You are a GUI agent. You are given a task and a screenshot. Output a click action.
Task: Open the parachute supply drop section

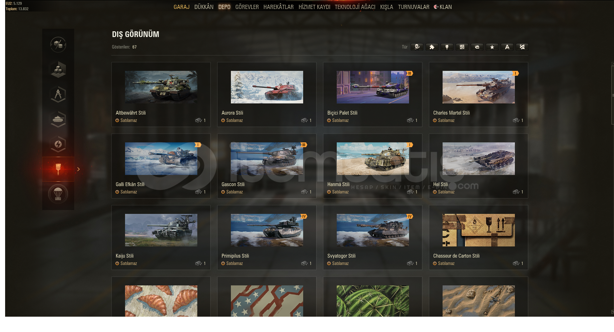[58, 194]
